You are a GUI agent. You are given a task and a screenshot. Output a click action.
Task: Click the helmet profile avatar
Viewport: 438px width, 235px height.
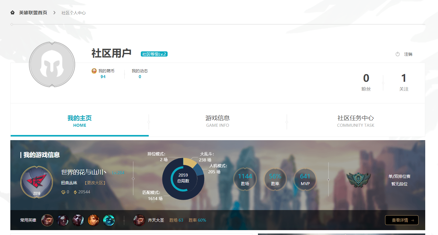[52, 64]
